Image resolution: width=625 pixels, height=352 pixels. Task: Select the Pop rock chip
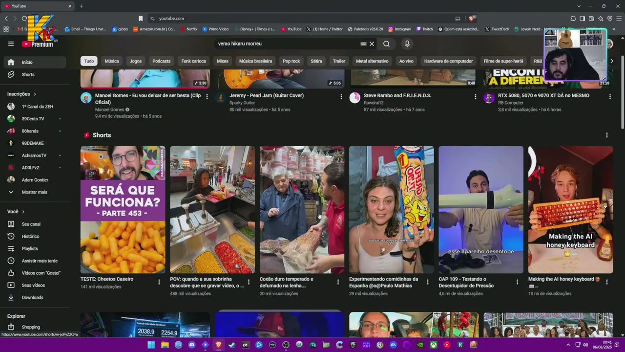pos(292,61)
